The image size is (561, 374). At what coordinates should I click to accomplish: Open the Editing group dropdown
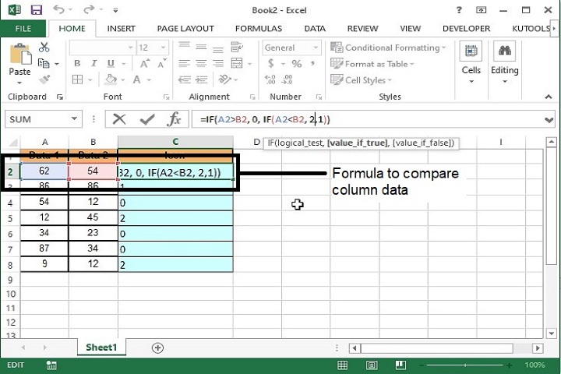click(504, 82)
